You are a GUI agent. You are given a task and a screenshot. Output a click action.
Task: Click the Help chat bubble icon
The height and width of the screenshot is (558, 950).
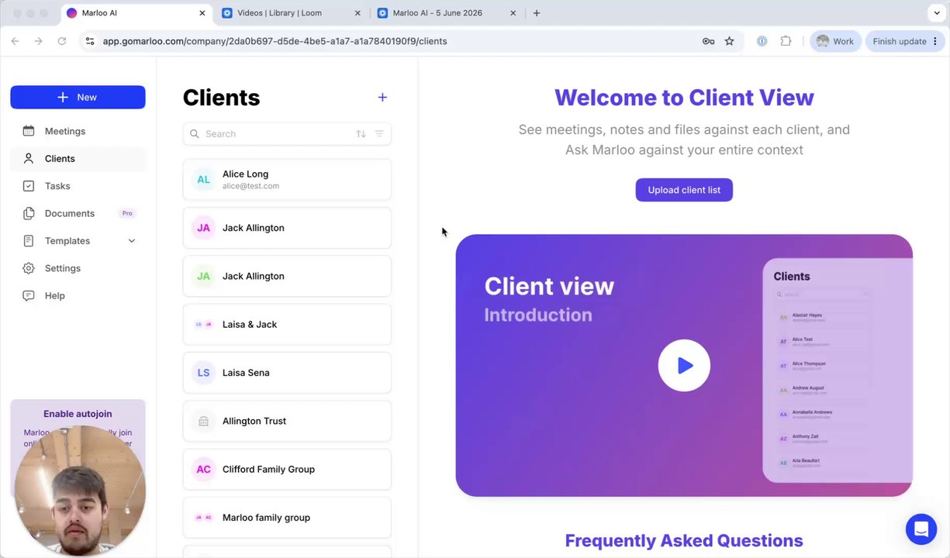(x=29, y=295)
